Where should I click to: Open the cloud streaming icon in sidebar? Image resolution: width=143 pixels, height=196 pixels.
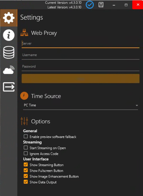point(9,70)
